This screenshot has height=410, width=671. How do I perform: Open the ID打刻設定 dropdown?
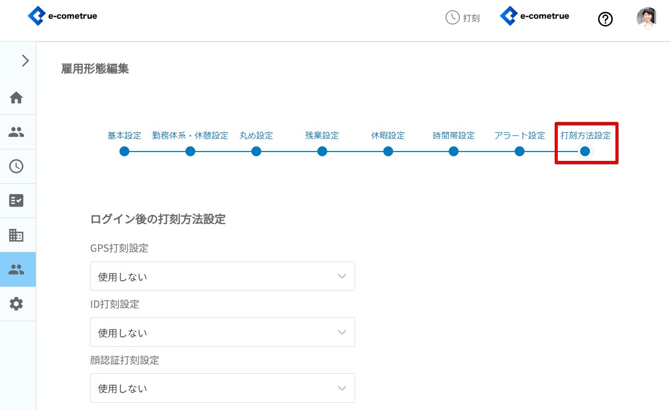[222, 332]
